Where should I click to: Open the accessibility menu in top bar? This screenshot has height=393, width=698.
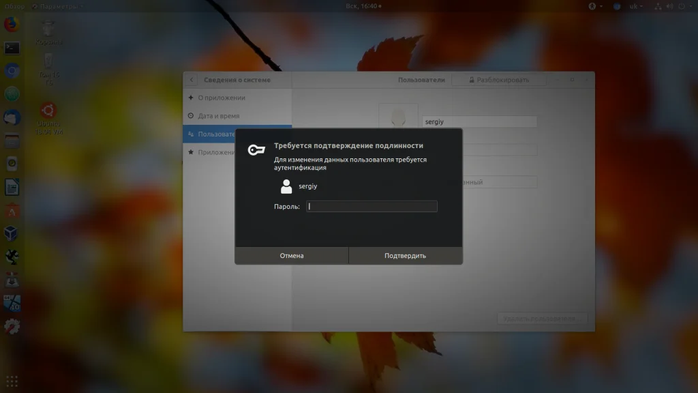pyautogui.click(x=595, y=6)
